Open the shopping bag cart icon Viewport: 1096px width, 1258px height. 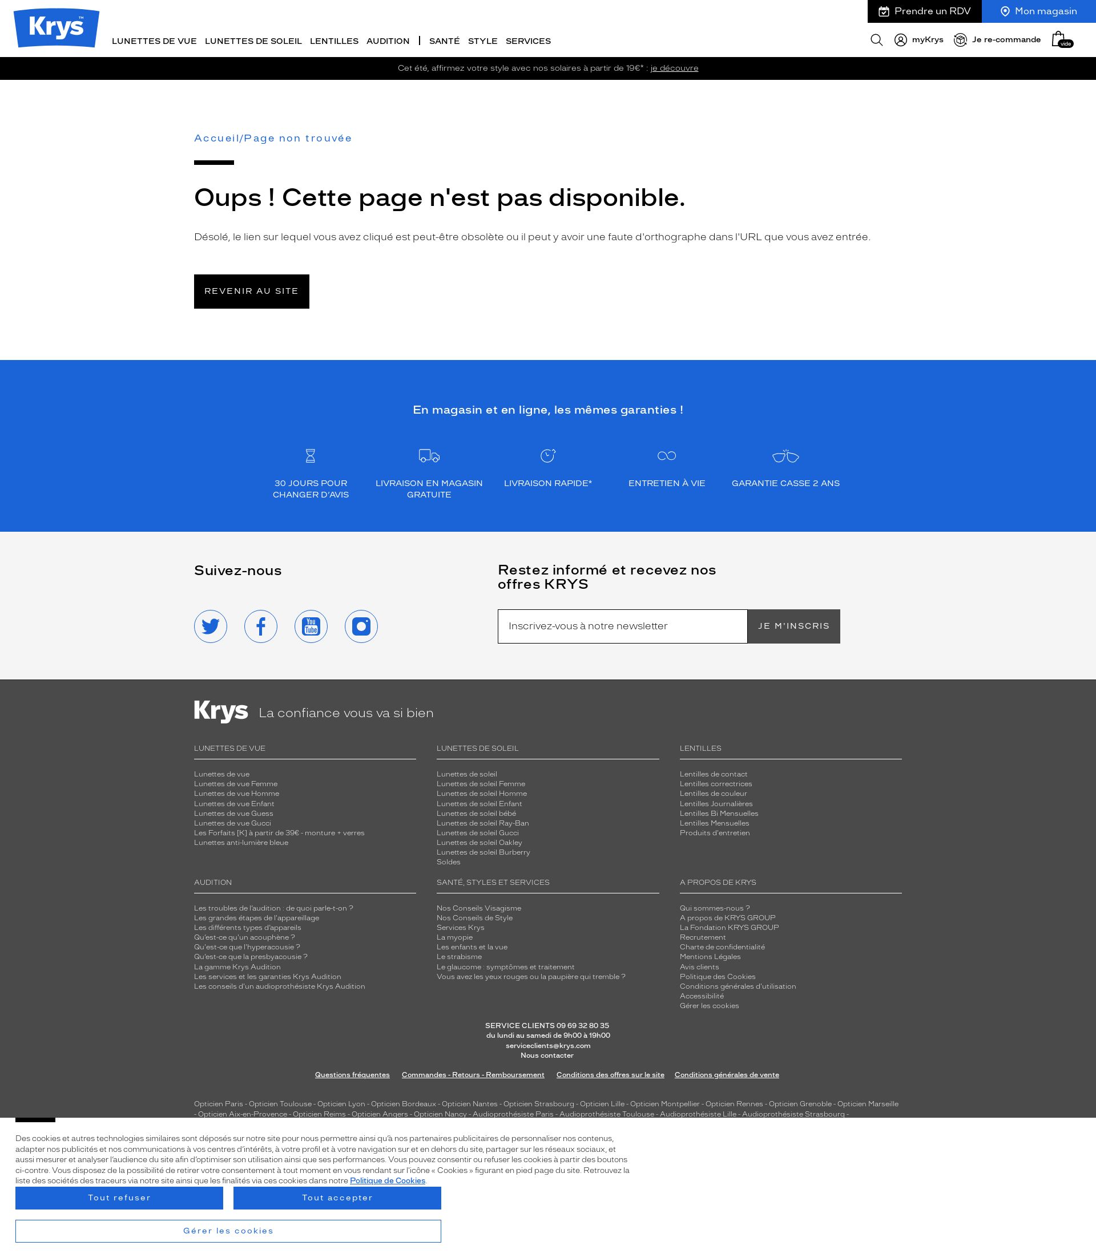(x=1061, y=39)
